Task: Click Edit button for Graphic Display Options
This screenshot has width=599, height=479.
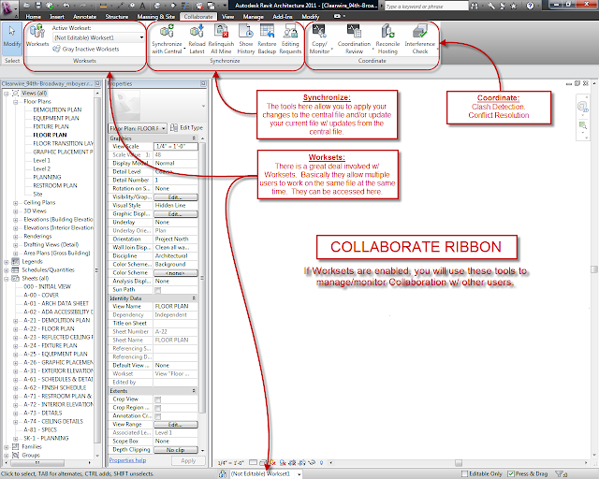Action: [176, 214]
